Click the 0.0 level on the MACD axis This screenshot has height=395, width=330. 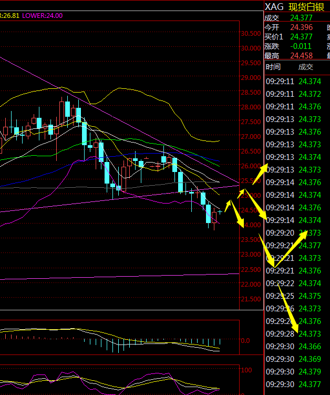245,340
